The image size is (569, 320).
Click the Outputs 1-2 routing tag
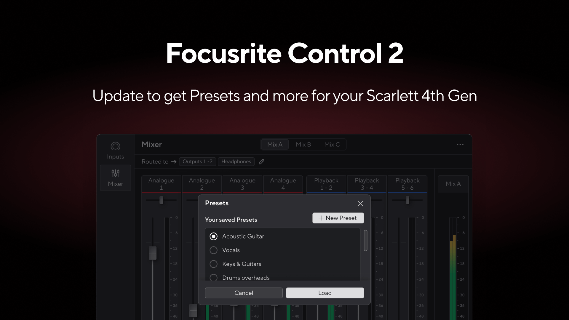197,161
